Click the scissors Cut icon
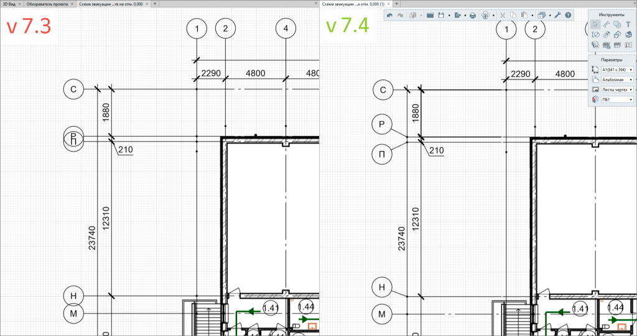 tap(503, 15)
